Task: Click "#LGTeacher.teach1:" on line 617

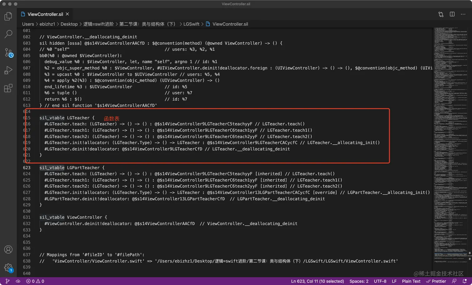Action: (x=67, y=130)
